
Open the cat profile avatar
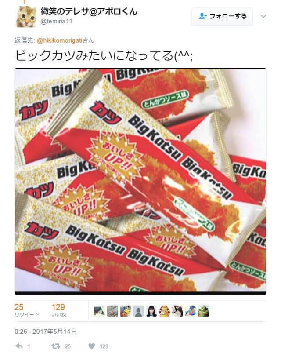coord(26,17)
